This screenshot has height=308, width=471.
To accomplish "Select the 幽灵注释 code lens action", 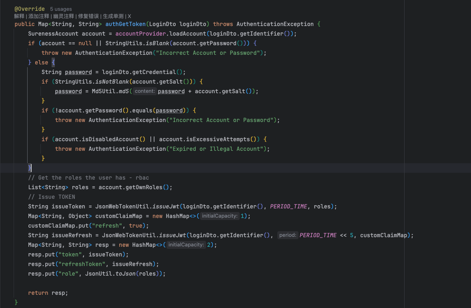I will pos(64,16).
